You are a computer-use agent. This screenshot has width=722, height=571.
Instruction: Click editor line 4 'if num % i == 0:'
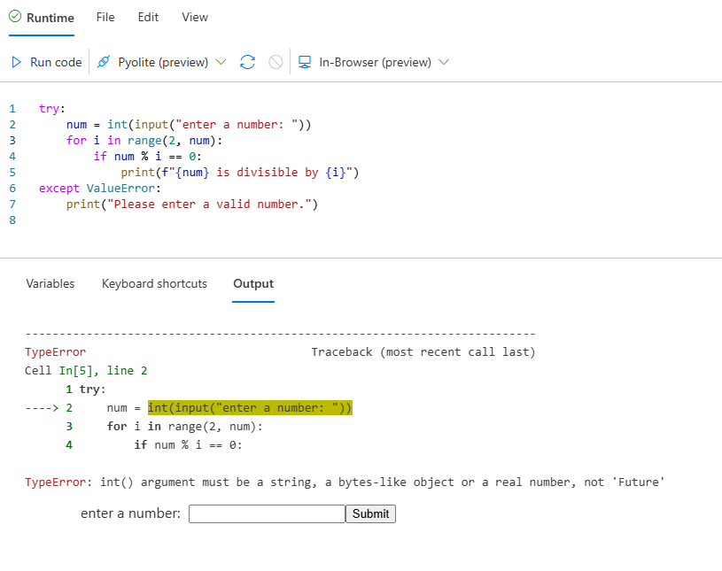click(147, 157)
